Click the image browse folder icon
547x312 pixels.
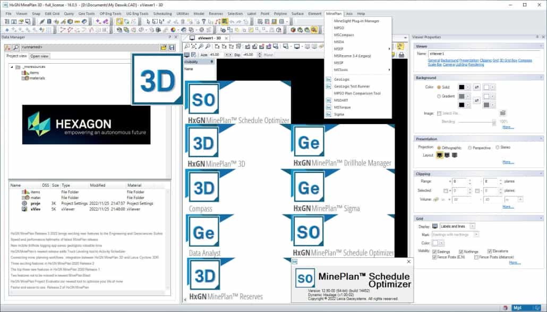click(x=502, y=113)
